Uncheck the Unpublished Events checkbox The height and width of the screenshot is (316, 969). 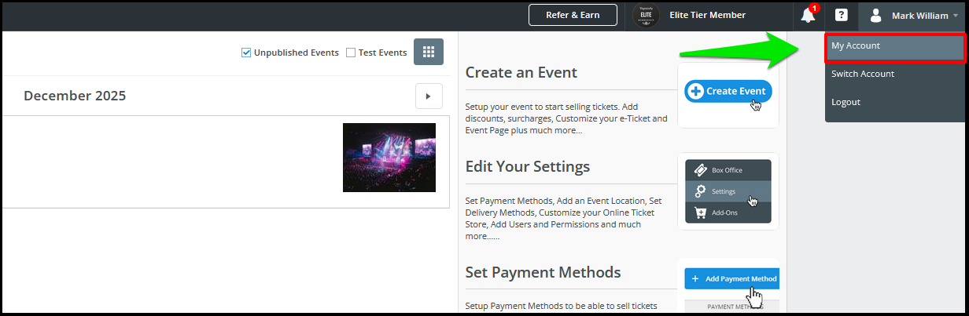coord(247,53)
